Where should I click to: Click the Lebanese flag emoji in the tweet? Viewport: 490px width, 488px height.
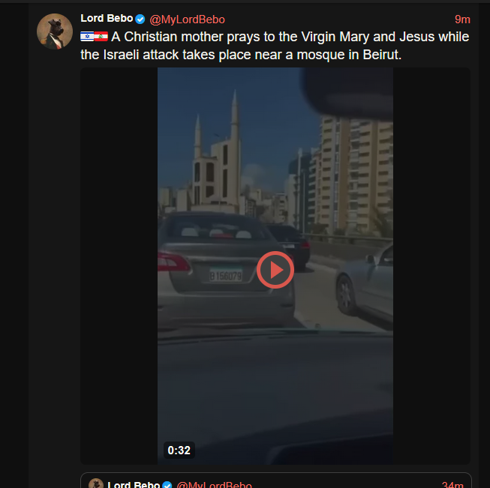(101, 37)
